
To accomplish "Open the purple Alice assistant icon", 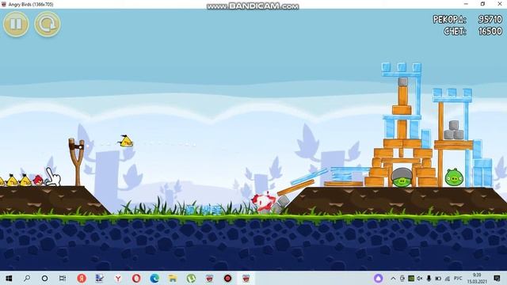I will click(379, 278).
